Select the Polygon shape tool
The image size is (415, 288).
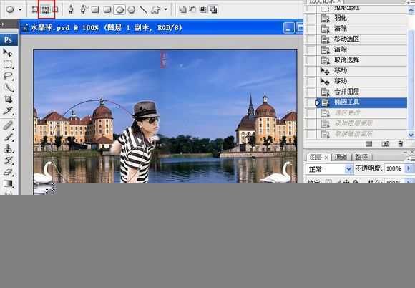131,10
